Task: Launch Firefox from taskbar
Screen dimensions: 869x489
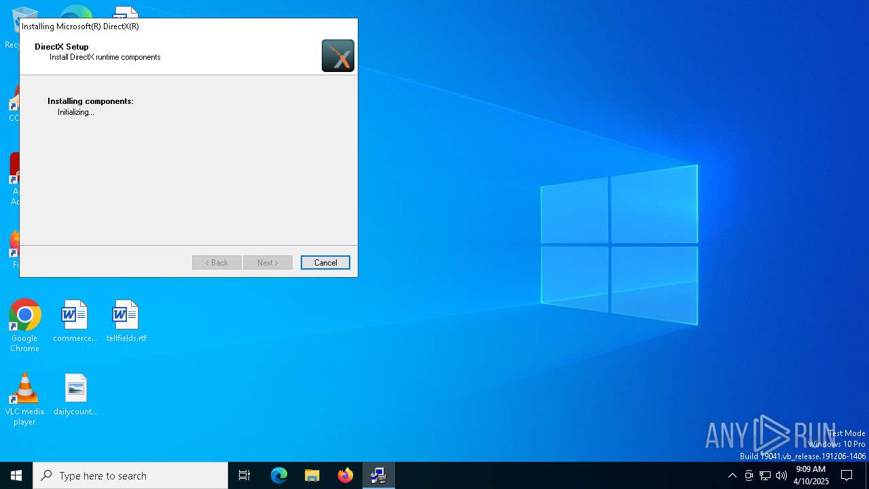Action: (345, 475)
